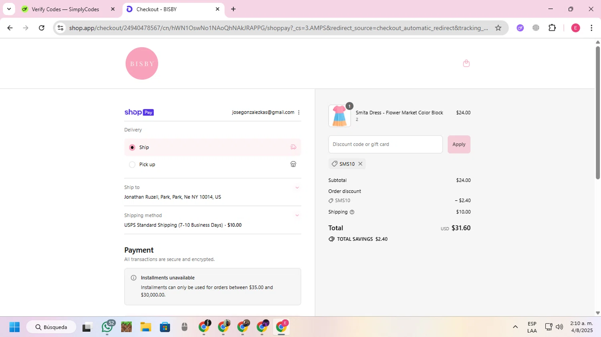This screenshot has width=601, height=337.
Task: Click the tag icon beside SMS10 order discount
Action: click(331, 201)
